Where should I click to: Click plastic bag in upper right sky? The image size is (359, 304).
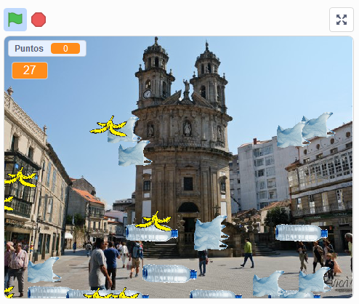[318, 126]
